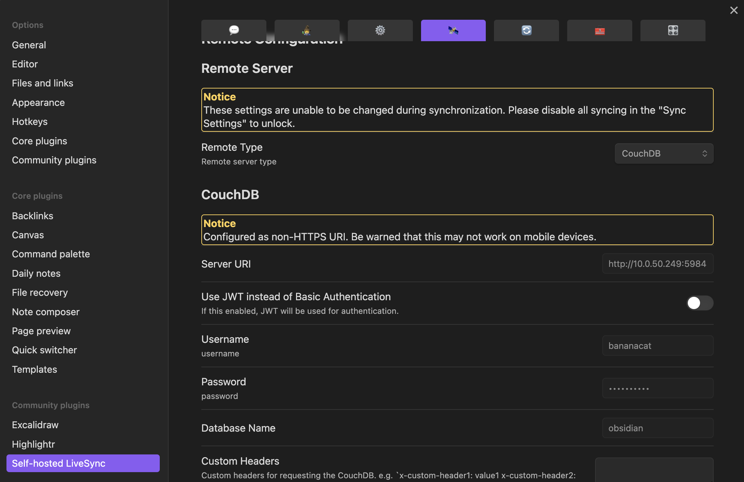Click the JWT authentication description text
744x482 pixels.
coord(300,311)
